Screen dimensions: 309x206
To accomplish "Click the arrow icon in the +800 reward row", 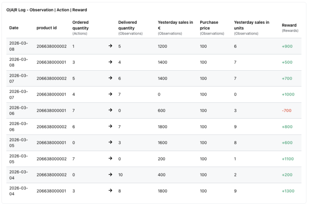I will pos(110,126).
